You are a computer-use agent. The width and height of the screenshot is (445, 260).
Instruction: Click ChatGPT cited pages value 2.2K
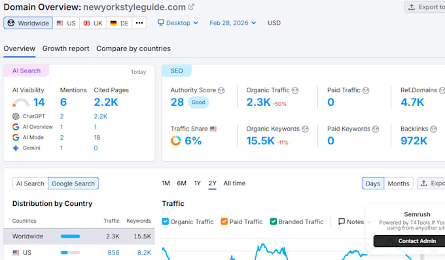(101, 116)
